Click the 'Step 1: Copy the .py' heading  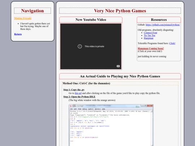[x=74, y=90]
